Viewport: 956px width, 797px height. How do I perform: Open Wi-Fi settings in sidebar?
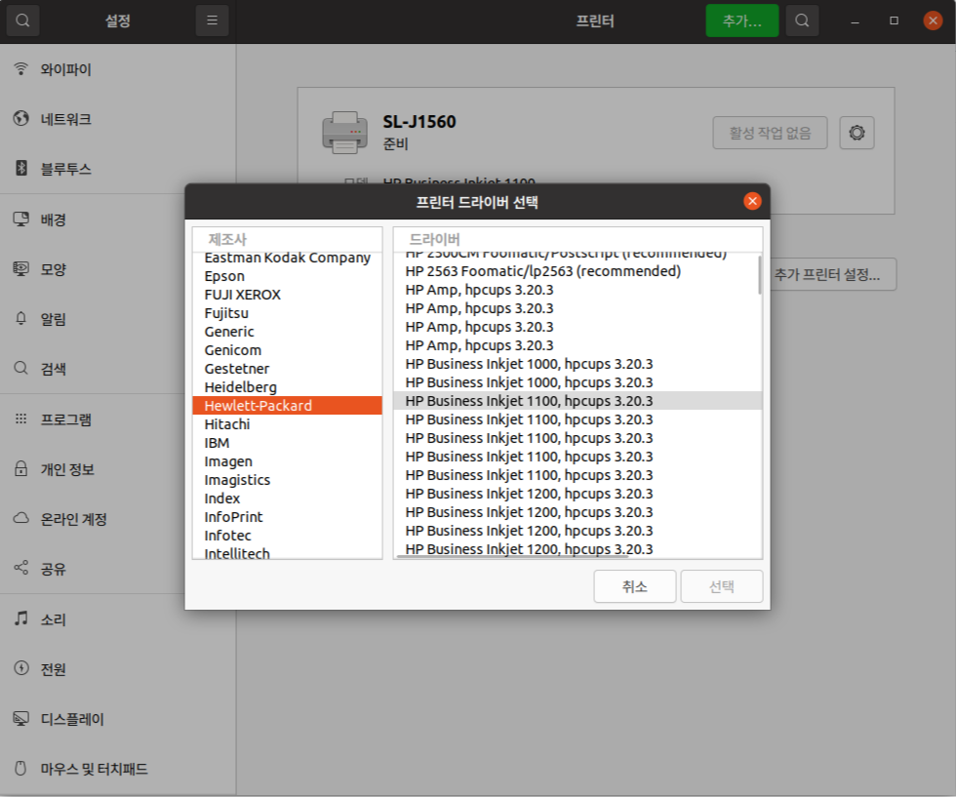[x=118, y=69]
